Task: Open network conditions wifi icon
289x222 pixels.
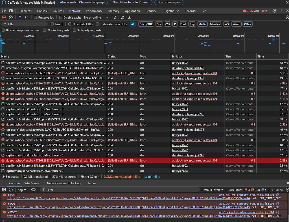Action: coord(114,17)
